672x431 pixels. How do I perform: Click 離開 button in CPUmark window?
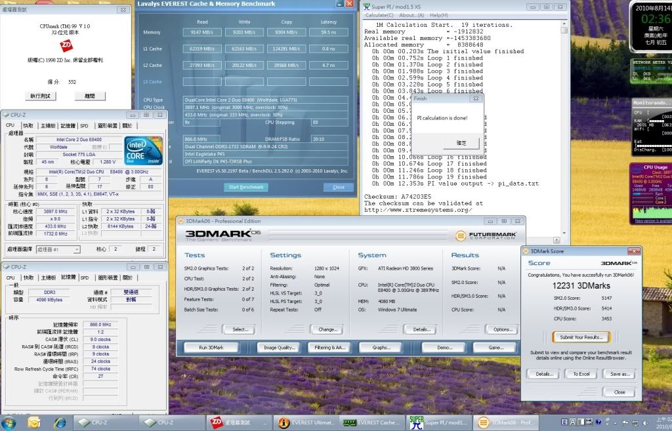pos(89,96)
